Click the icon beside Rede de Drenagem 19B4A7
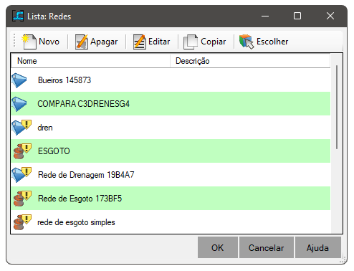 21,175
